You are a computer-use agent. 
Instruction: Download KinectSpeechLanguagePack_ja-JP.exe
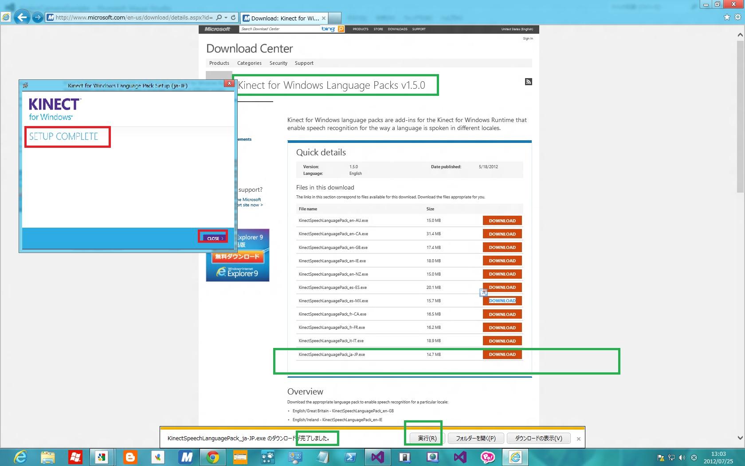[x=502, y=354]
